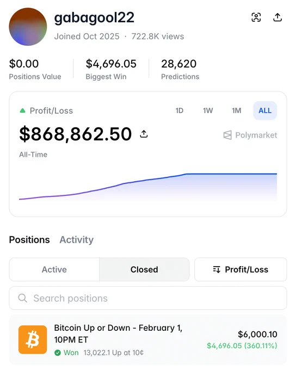Switch to the Positions tab

click(29, 240)
